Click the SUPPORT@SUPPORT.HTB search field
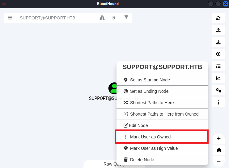Image resolution: width=229 pixels, height=168 pixels. (x=57, y=18)
